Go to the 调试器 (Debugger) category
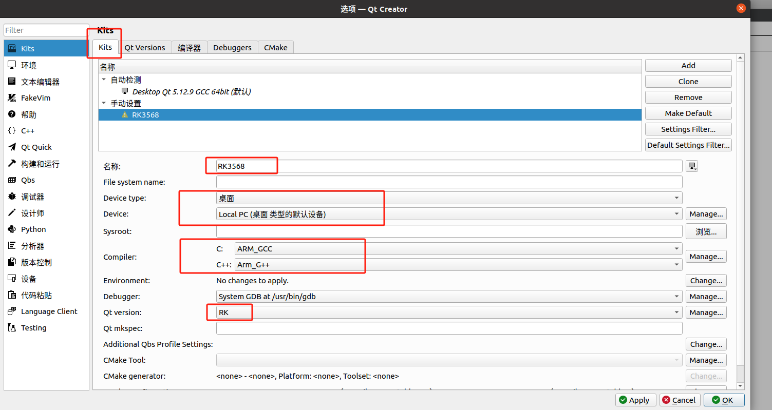The width and height of the screenshot is (772, 410). coord(32,197)
